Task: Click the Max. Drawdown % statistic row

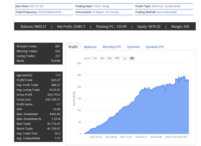Action: coord(38,119)
